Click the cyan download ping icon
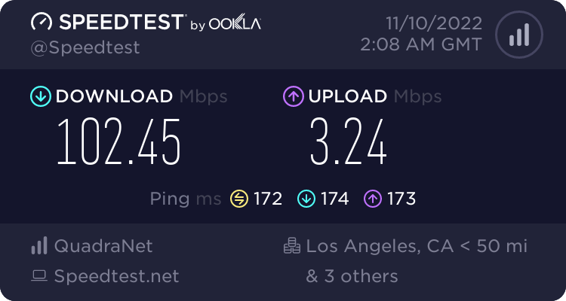 [306, 199]
